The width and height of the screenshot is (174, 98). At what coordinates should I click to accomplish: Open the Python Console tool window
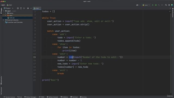(52, 97)
